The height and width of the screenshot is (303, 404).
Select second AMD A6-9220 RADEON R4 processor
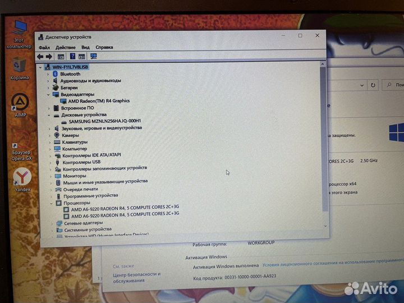tap(125, 214)
